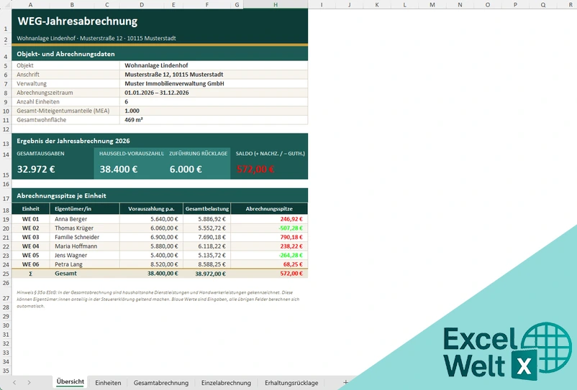Click the Objekt- und Abrechnungsdaten section header
The image size is (577, 390).
pyautogui.click(x=160, y=54)
